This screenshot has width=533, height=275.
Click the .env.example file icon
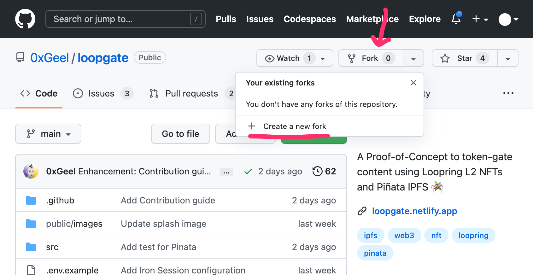31,270
